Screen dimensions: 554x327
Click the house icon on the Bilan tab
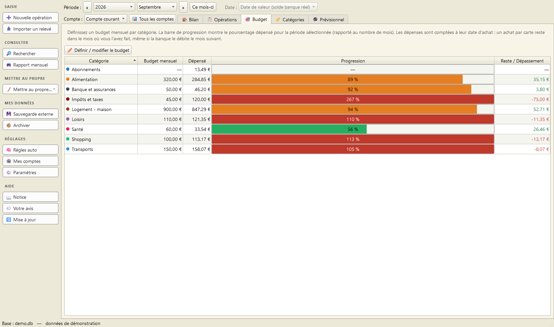pos(184,20)
